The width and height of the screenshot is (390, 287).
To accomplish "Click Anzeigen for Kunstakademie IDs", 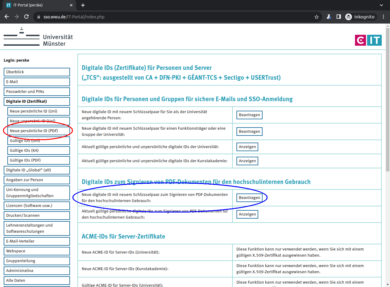I will (247, 161).
